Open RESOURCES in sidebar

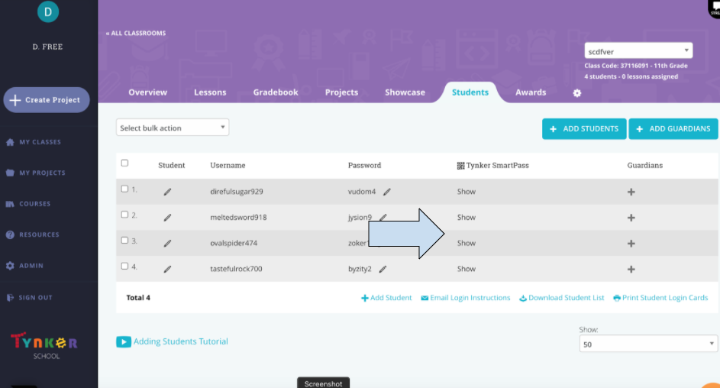click(x=39, y=234)
